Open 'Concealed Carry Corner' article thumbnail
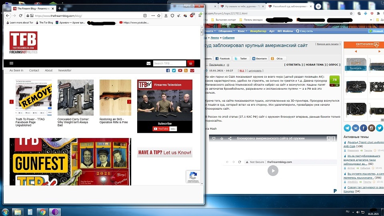Screen dimensions: 384x216 [x=76, y=98]
